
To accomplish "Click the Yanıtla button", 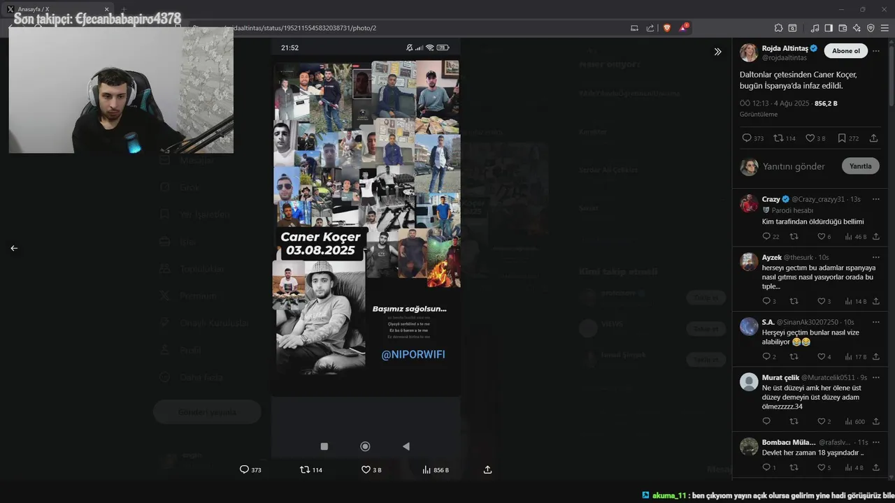I will click(861, 166).
